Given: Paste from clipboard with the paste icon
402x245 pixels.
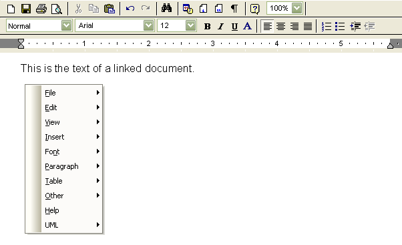Looking at the screenshot, I should [x=110, y=9].
